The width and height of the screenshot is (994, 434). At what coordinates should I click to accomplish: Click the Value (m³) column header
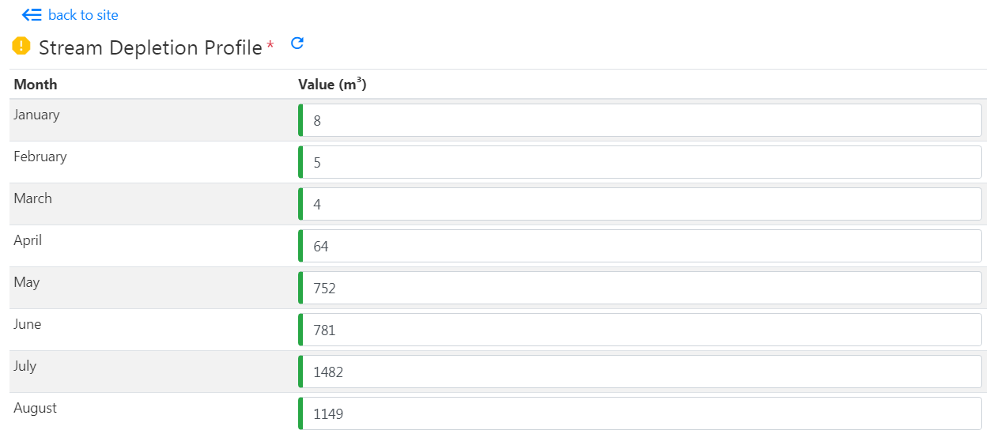[x=332, y=85]
